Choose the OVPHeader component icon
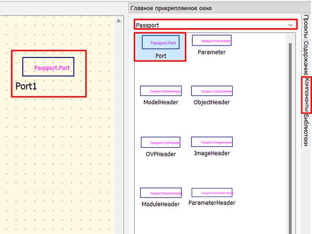Screen dimensions: 312x234 click(x=160, y=142)
